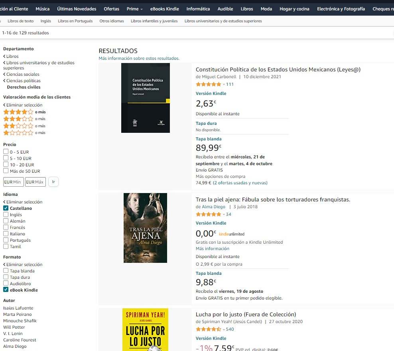Open Tras la piel ajena book title
394x351 pixels.
tap(273, 199)
